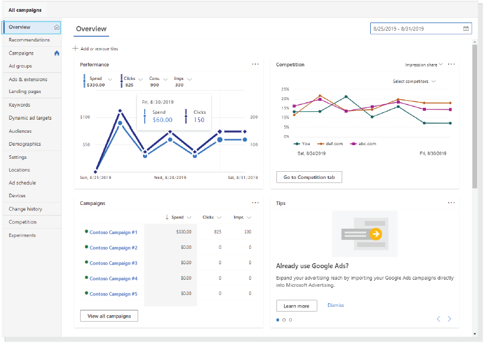The width and height of the screenshot is (484, 343).
Task: Click the date range input field
Action: [x=421, y=28]
